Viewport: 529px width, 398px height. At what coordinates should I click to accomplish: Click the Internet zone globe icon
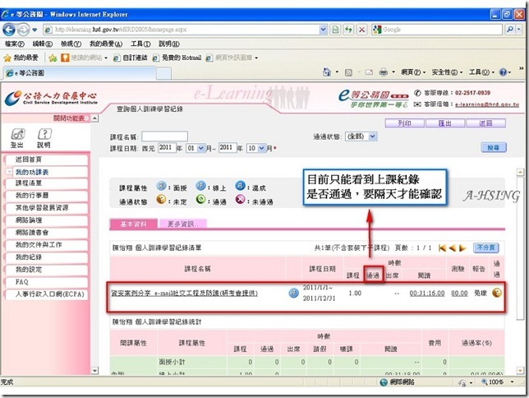pyautogui.click(x=384, y=382)
